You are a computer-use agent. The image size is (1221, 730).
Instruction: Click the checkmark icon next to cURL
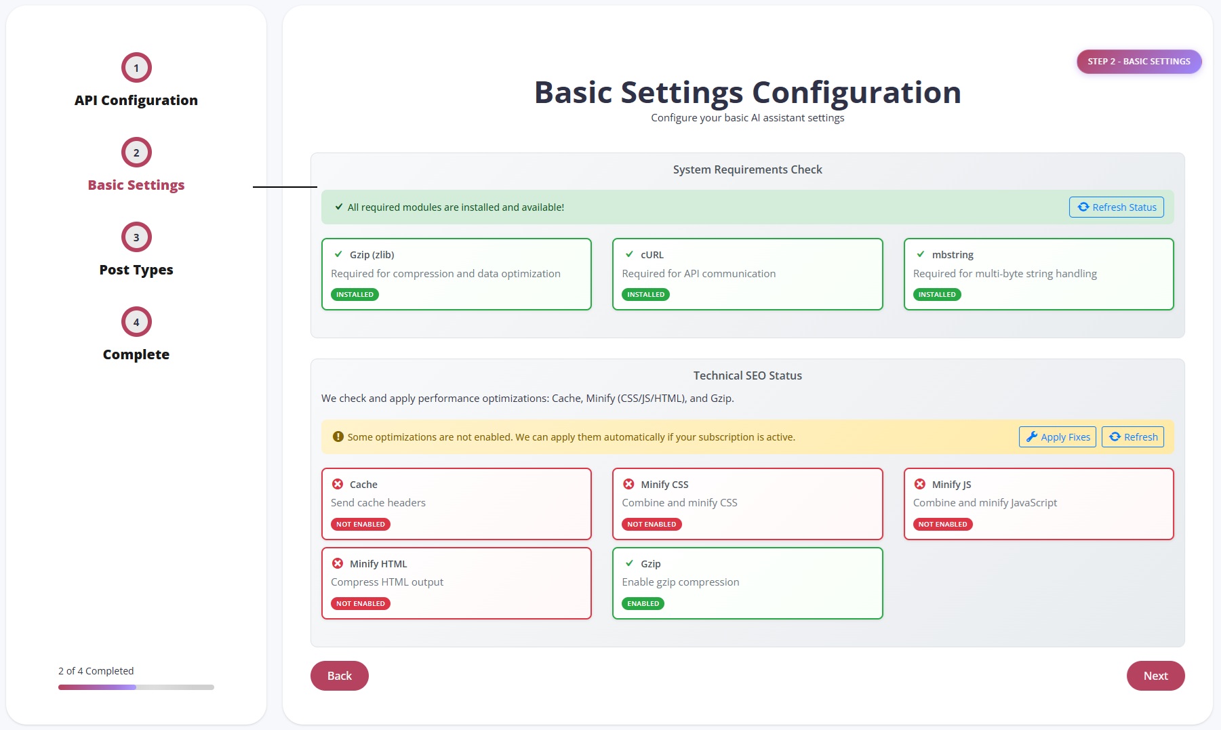point(629,254)
